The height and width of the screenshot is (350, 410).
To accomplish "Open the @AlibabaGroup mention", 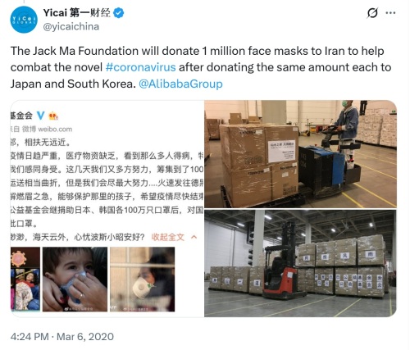I will [180, 84].
